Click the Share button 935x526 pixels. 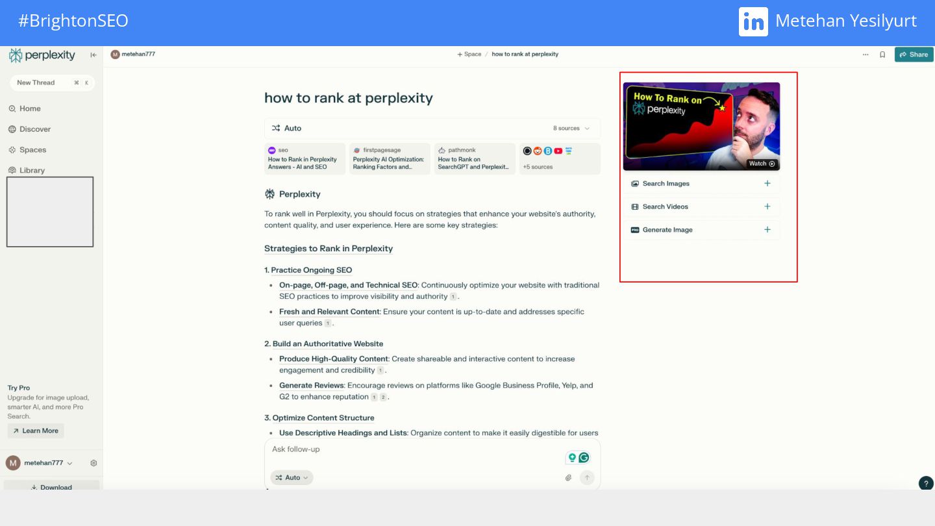tap(914, 55)
